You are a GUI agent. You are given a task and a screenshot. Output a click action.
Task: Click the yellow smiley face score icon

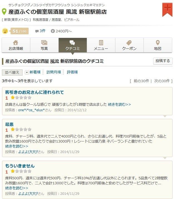point(5,31)
